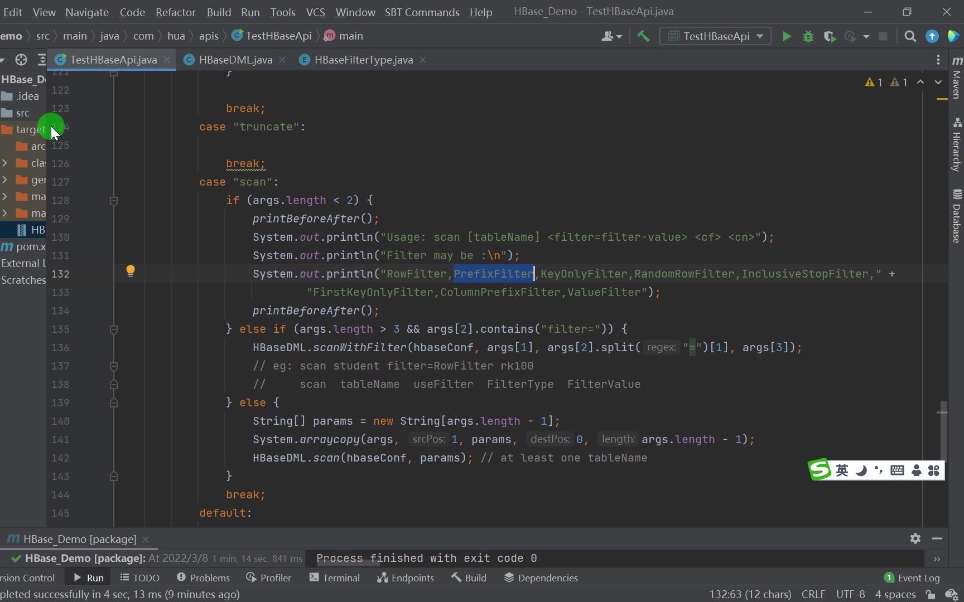Viewport: 964px width, 602px height.
Task: Open the Build menu
Action: pos(219,12)
